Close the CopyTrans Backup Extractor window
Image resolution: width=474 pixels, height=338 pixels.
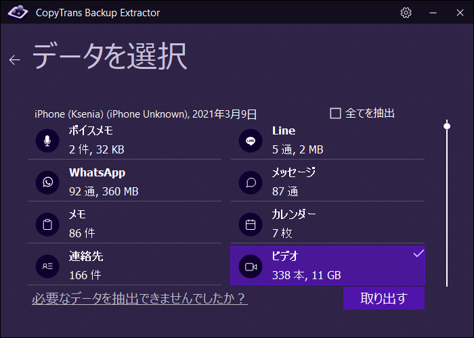coord(460,13)
